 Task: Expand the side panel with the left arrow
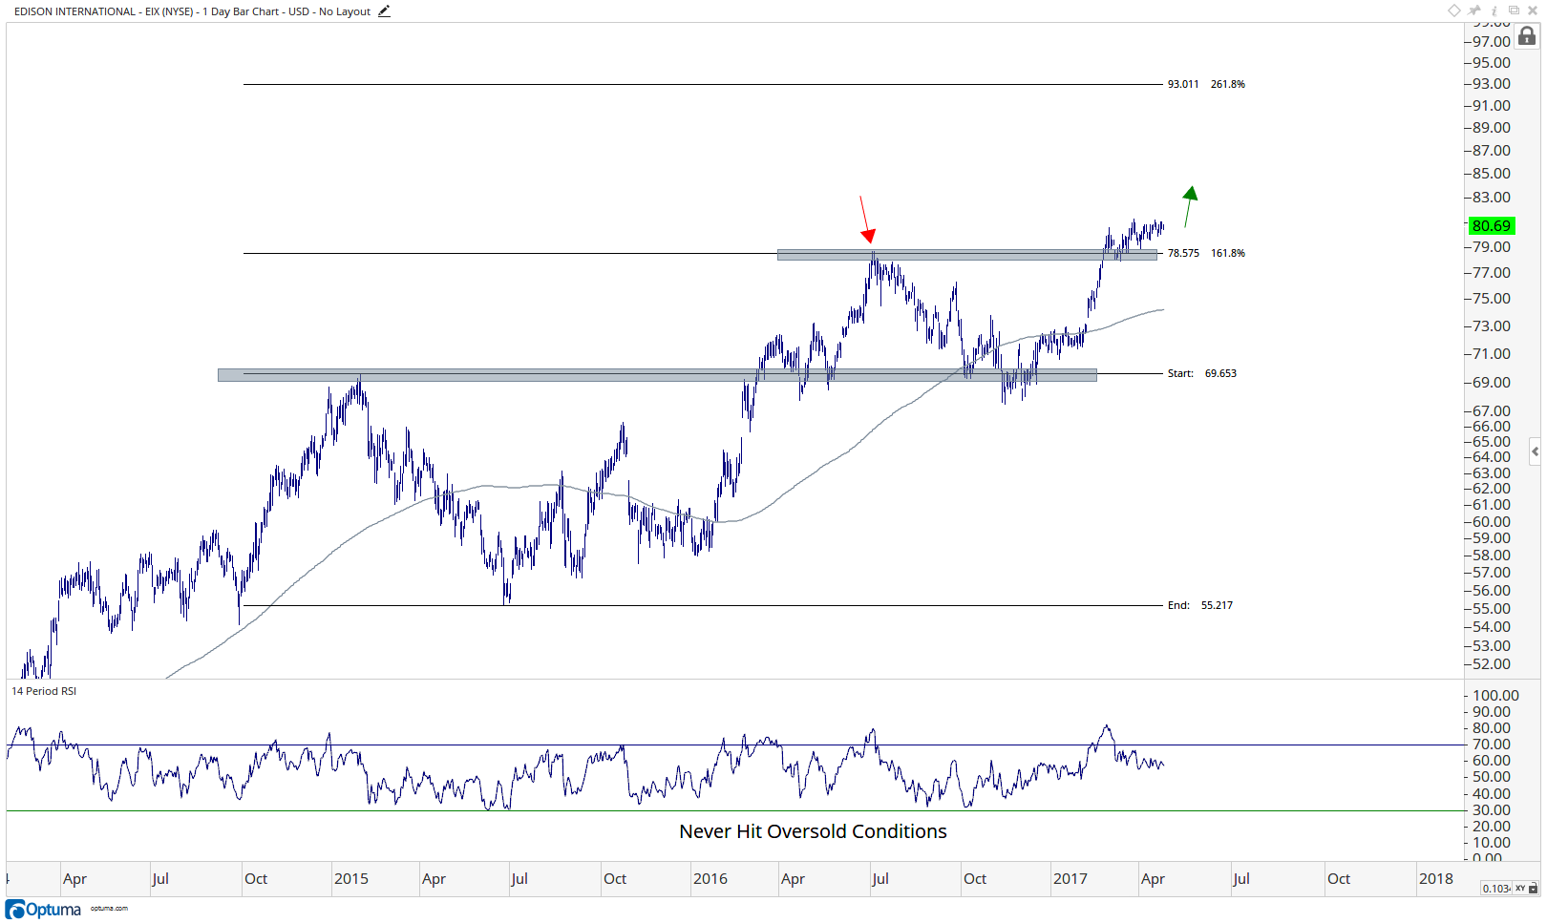(1535, 451)
